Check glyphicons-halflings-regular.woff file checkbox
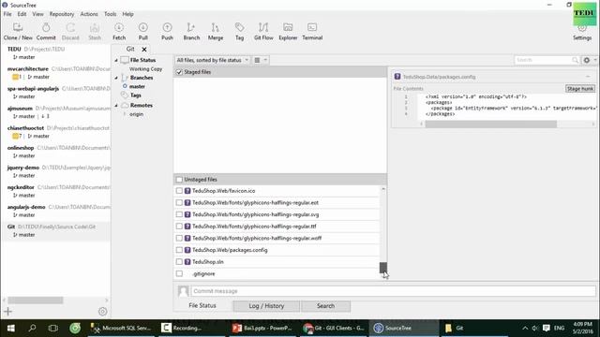Image resolution: width=600 pixels, height=337 pixels. point(179,238)
